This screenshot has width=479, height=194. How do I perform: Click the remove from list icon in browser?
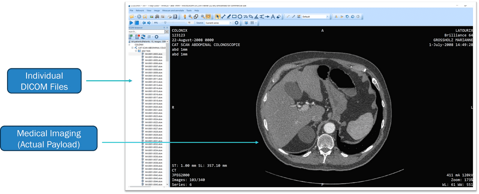coord(138,37)
